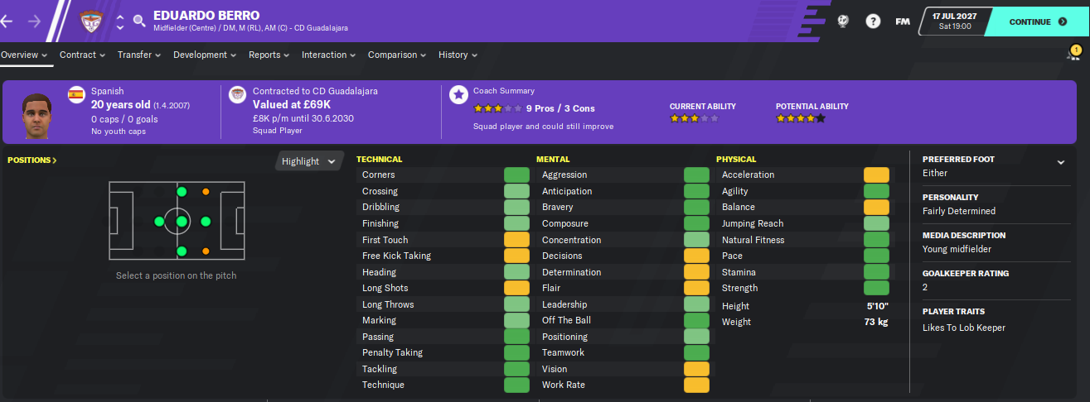Image resolution: width=1090 pixels, height=402 pixels.
Task: Open the Highlight dropdown
Action: 309,161
